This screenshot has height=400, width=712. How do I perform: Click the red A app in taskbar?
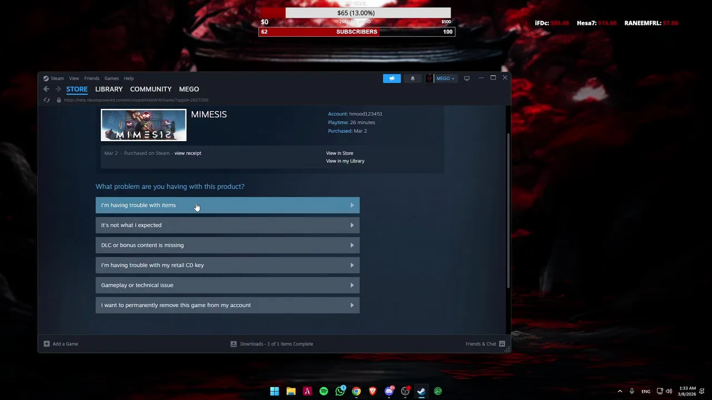[x=307, y=391]
